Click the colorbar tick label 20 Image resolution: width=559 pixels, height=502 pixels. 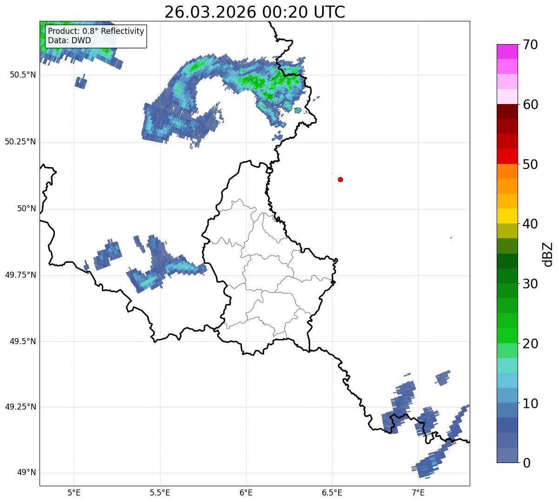(x=530, y=344)
